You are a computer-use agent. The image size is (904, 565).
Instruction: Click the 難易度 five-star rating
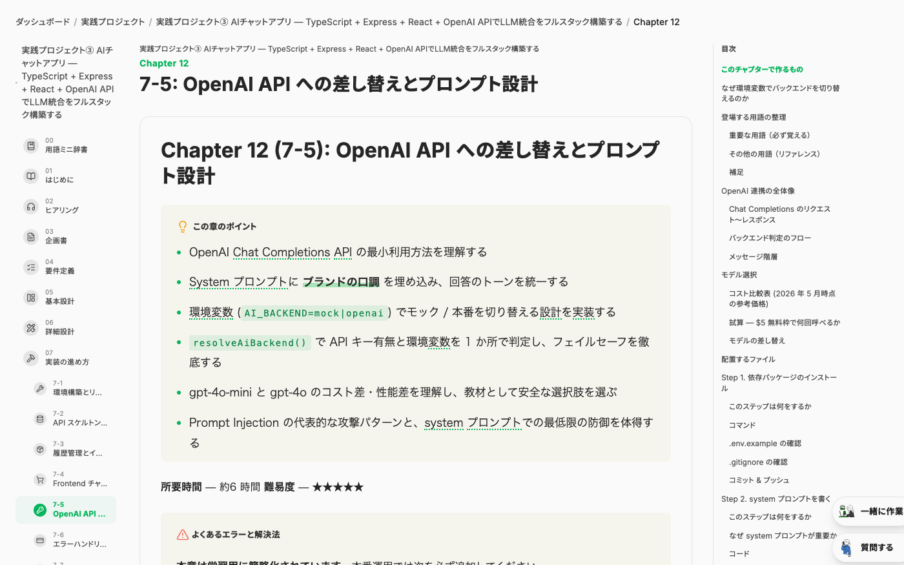coord(338,487)
